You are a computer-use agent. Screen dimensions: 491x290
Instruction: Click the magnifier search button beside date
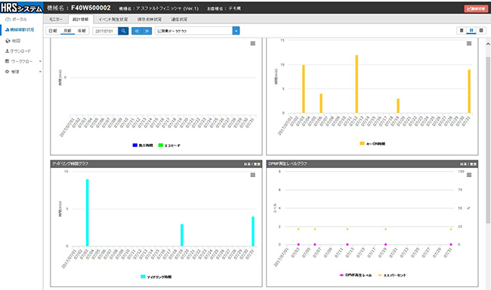123,31
